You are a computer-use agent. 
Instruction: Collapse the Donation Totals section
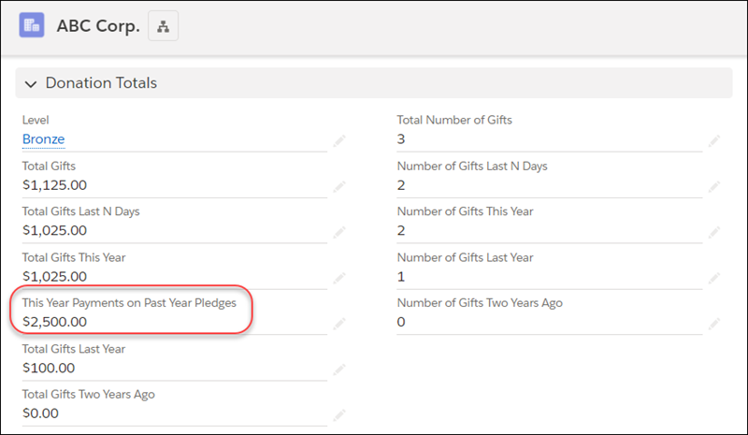(31, 84)
